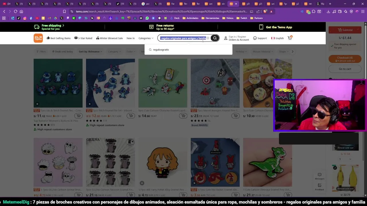Open the Twitch bookmark folder
Image resolution: width=367 pixels, height=206 pixels.
pos(242,18)
